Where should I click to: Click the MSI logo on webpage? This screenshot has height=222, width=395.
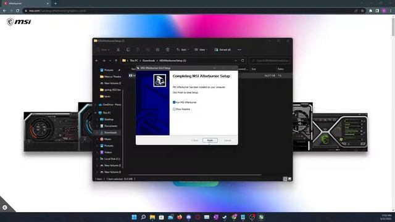(x=19, y=22)
